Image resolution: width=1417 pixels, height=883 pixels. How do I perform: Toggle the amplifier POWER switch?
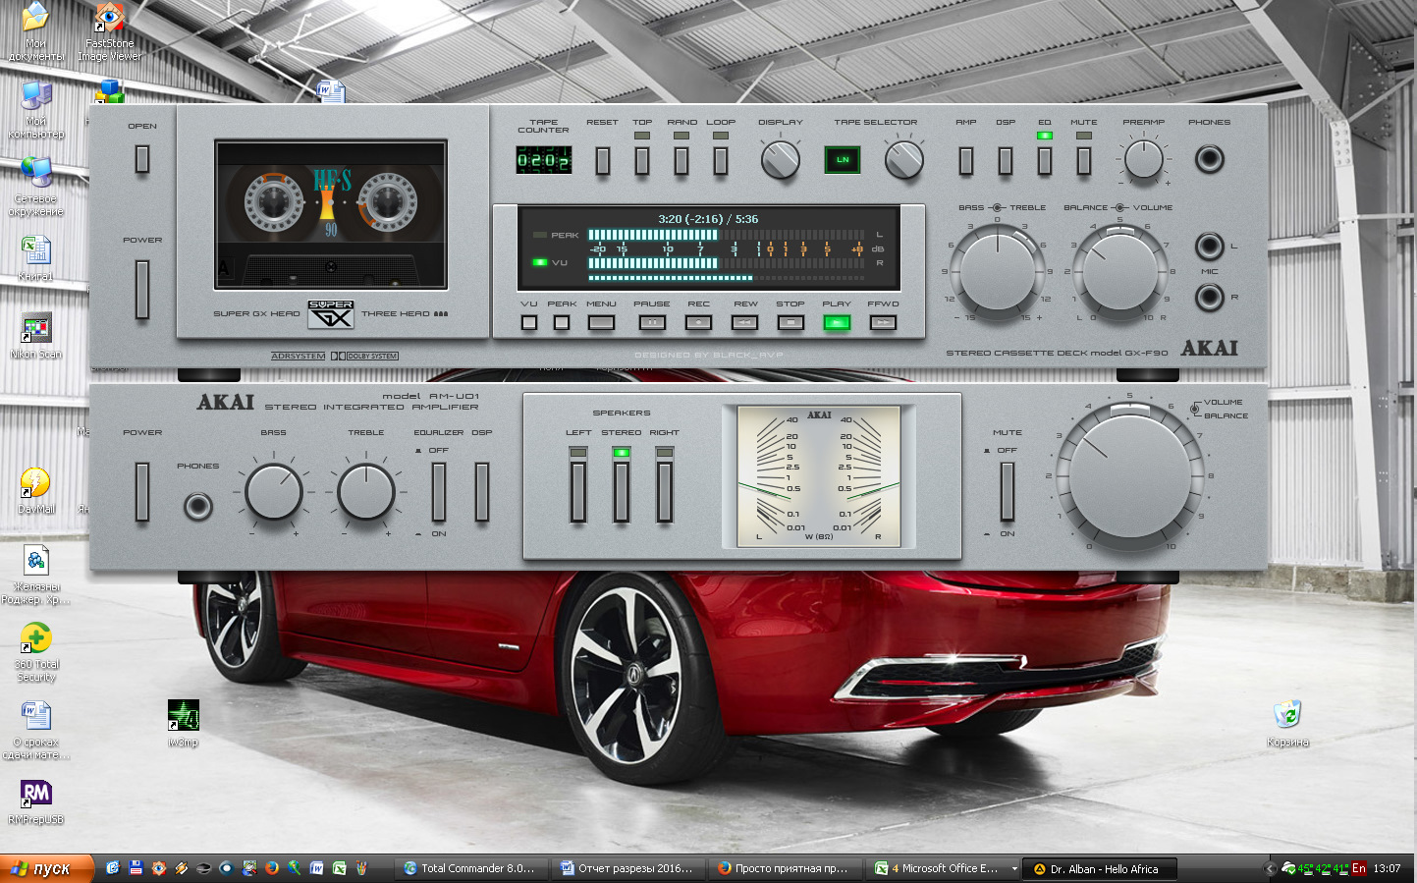(x=142, y=492)
